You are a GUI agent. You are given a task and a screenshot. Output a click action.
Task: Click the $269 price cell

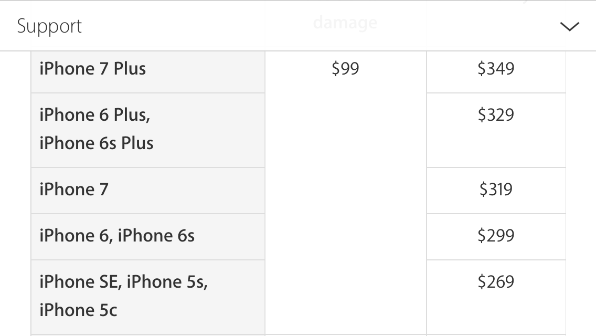pos(496,298)
